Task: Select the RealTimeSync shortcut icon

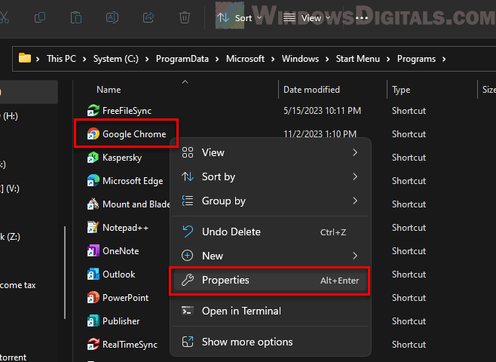Action: pyautogui.click(x=93, y=345)
